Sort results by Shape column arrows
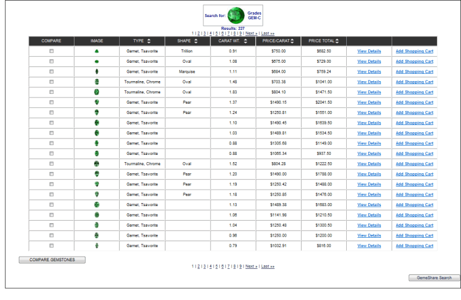Image resolution: width=461 pixels, height=300 pixels. click(x=195, y=41)
